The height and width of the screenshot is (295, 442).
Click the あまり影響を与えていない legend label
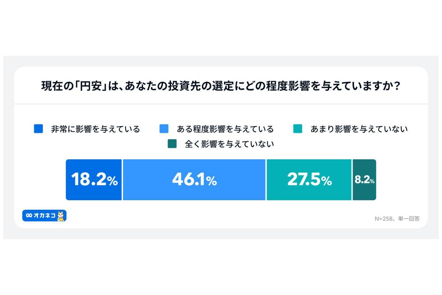point(359,129)
